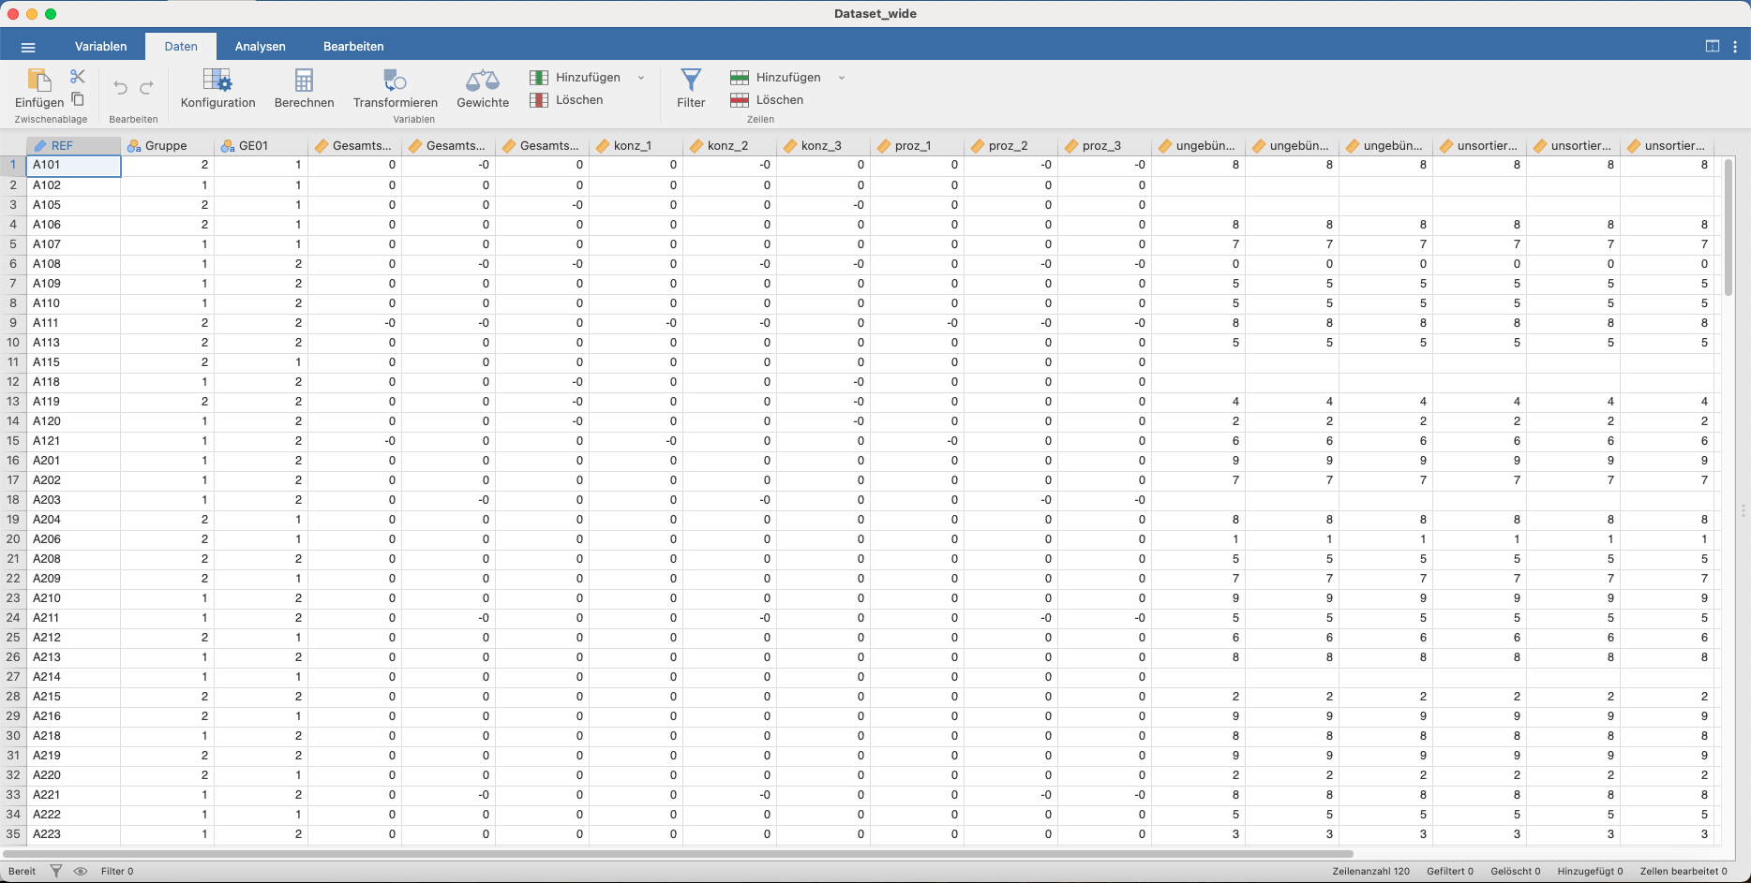The image size is (1751, 883).
Task: Select the konz_1 column header
Action: tap(636, 146)
